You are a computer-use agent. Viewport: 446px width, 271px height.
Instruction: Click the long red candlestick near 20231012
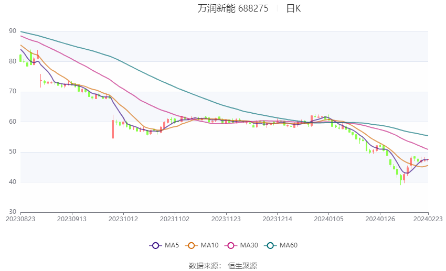tap(113, 128)
